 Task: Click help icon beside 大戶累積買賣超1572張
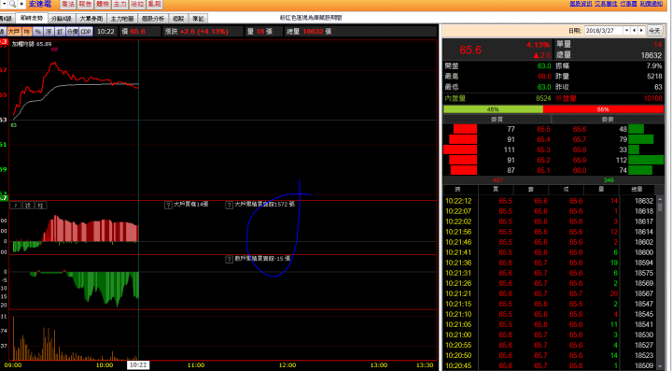(230, 205)
